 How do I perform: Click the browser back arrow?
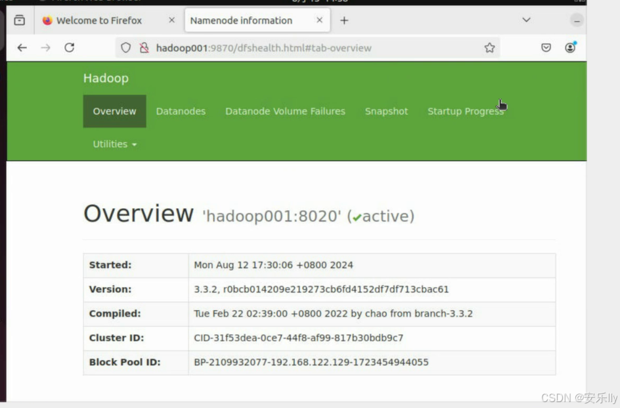[22, 48]
